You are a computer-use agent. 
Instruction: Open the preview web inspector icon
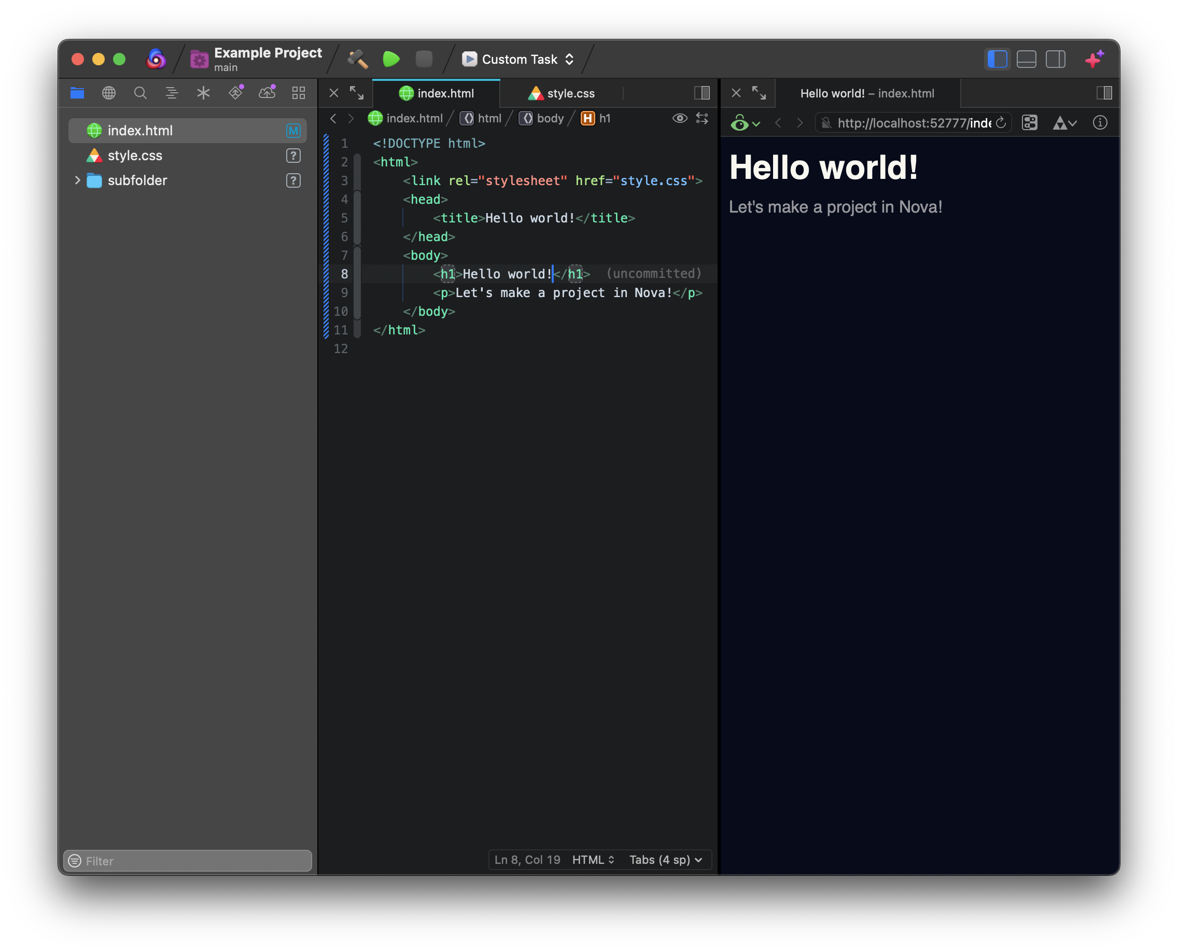[x=1030, y=123]
